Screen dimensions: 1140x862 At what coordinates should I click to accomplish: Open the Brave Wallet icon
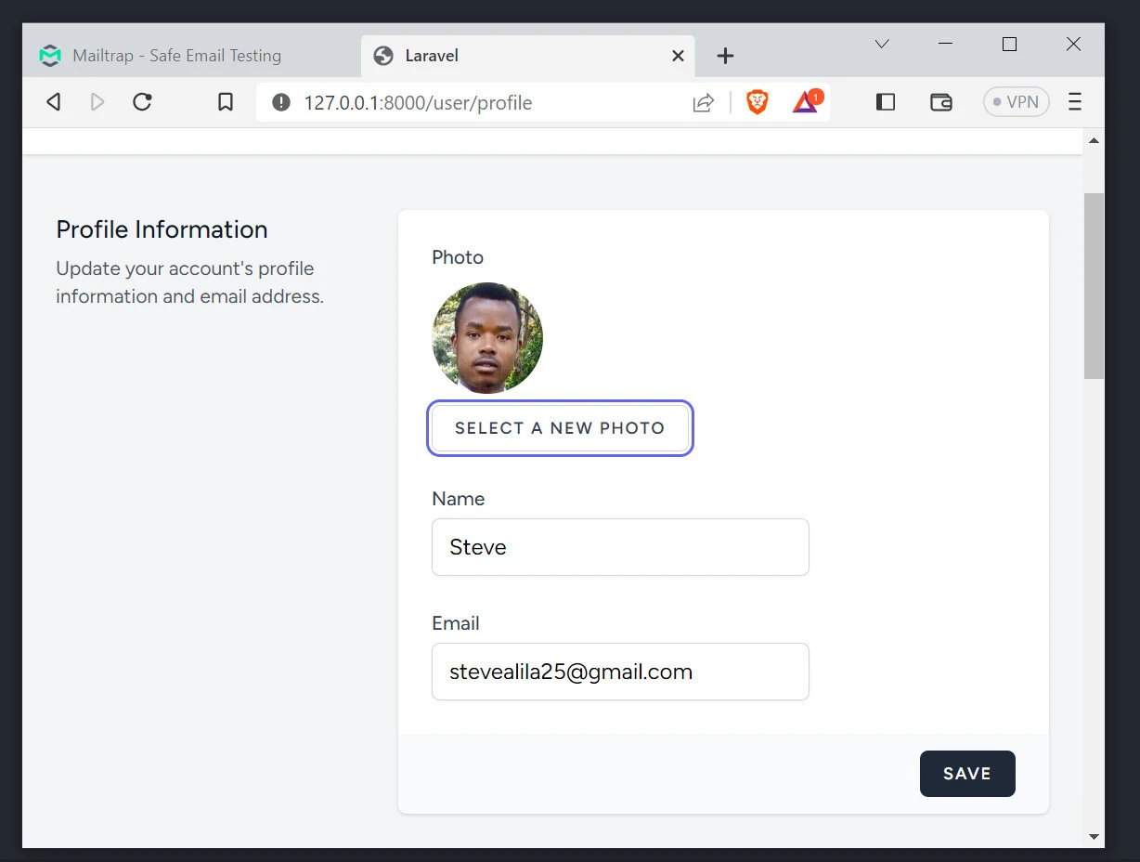tap(941, 102)
